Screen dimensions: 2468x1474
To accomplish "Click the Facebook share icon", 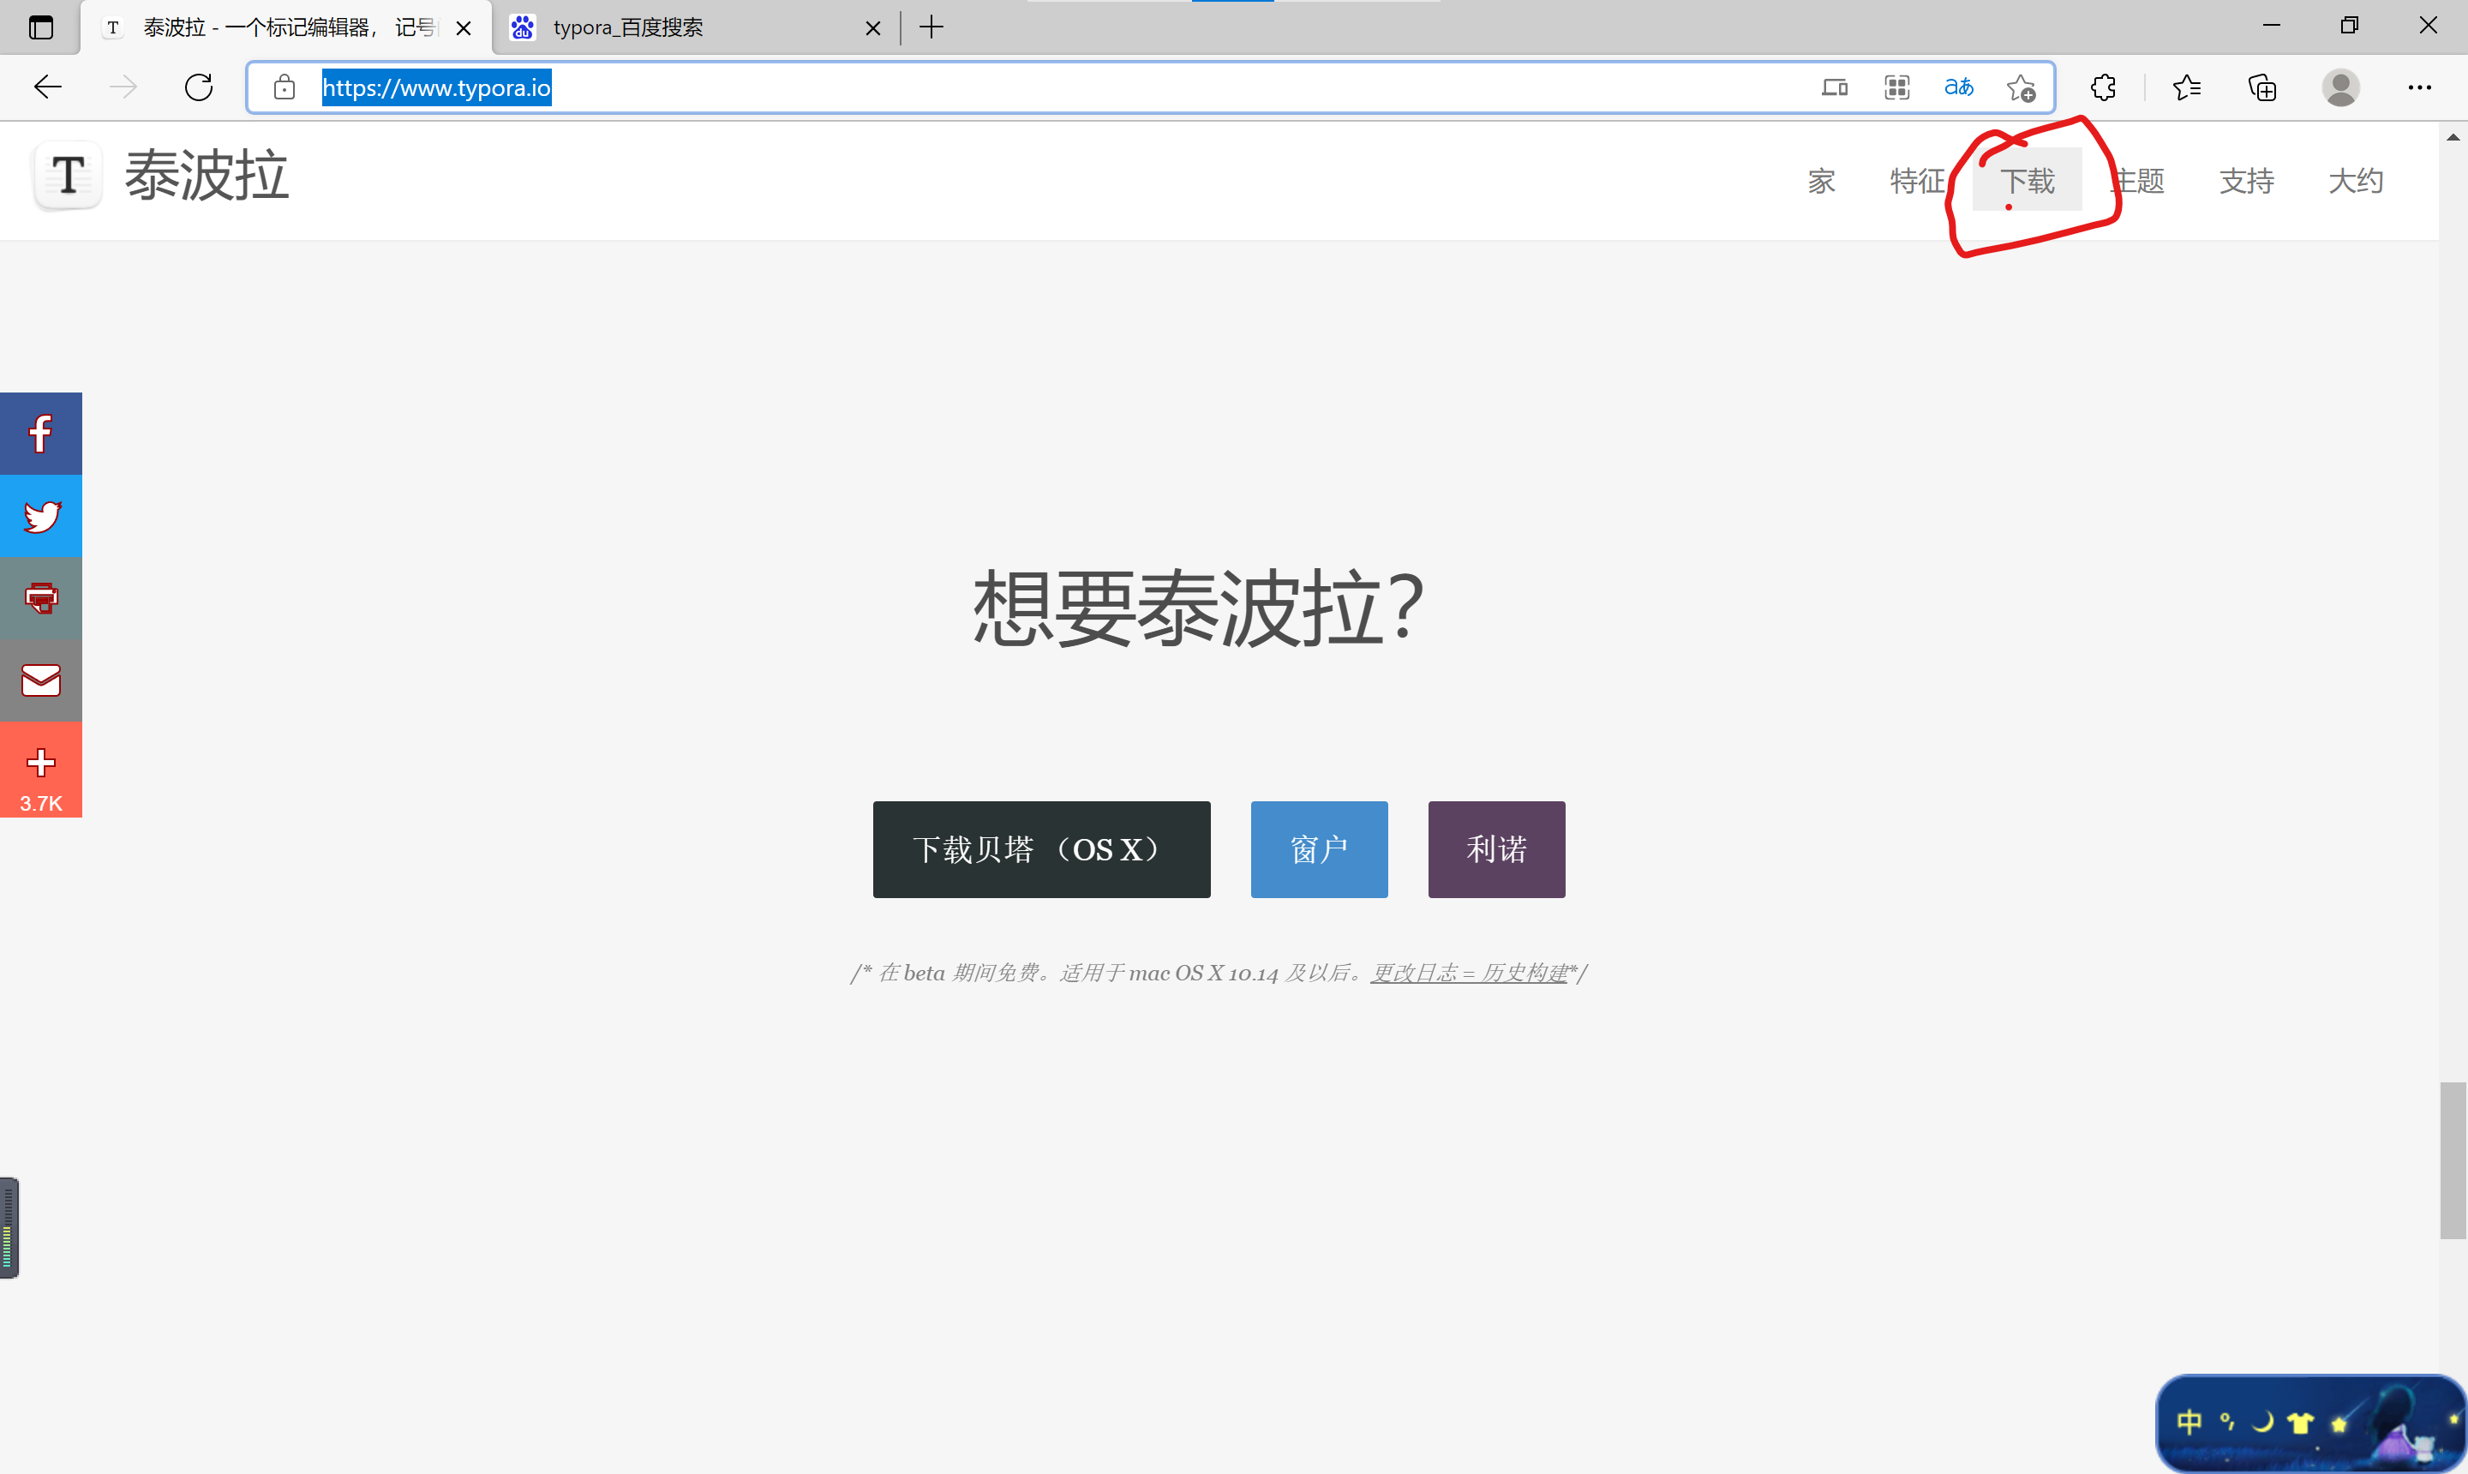I will pos(41,434).
